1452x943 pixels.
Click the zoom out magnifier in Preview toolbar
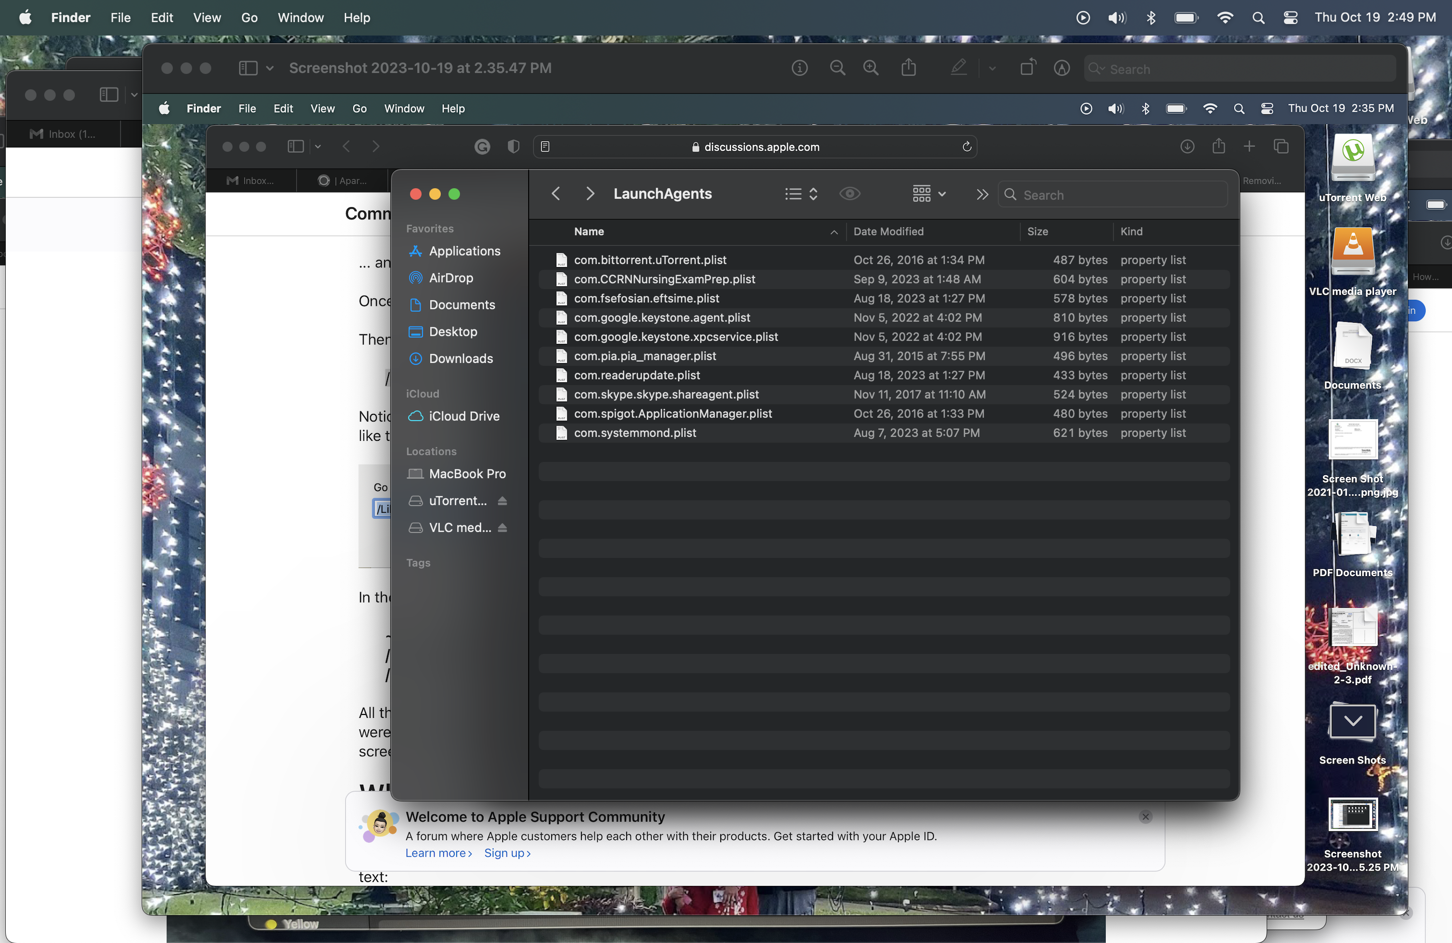pos(838,68)
